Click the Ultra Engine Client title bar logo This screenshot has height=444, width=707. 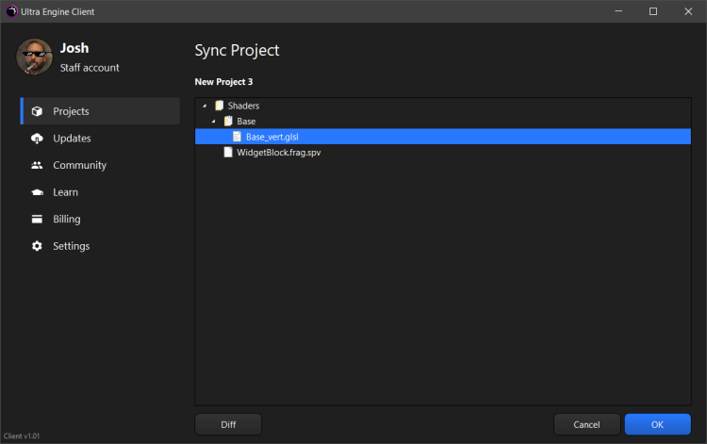(9, 11)
